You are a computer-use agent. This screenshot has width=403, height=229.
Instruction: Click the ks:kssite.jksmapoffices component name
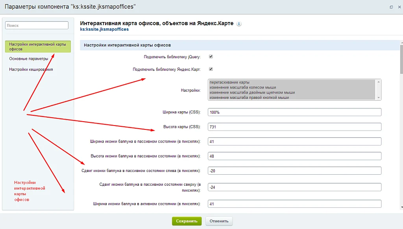click(104, 29)
